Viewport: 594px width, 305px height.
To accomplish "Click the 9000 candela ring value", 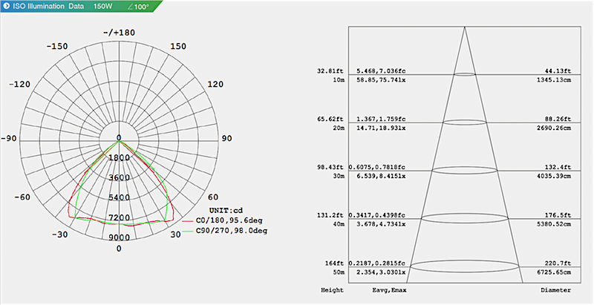I will pyautogui.click(x=119, y=237).
